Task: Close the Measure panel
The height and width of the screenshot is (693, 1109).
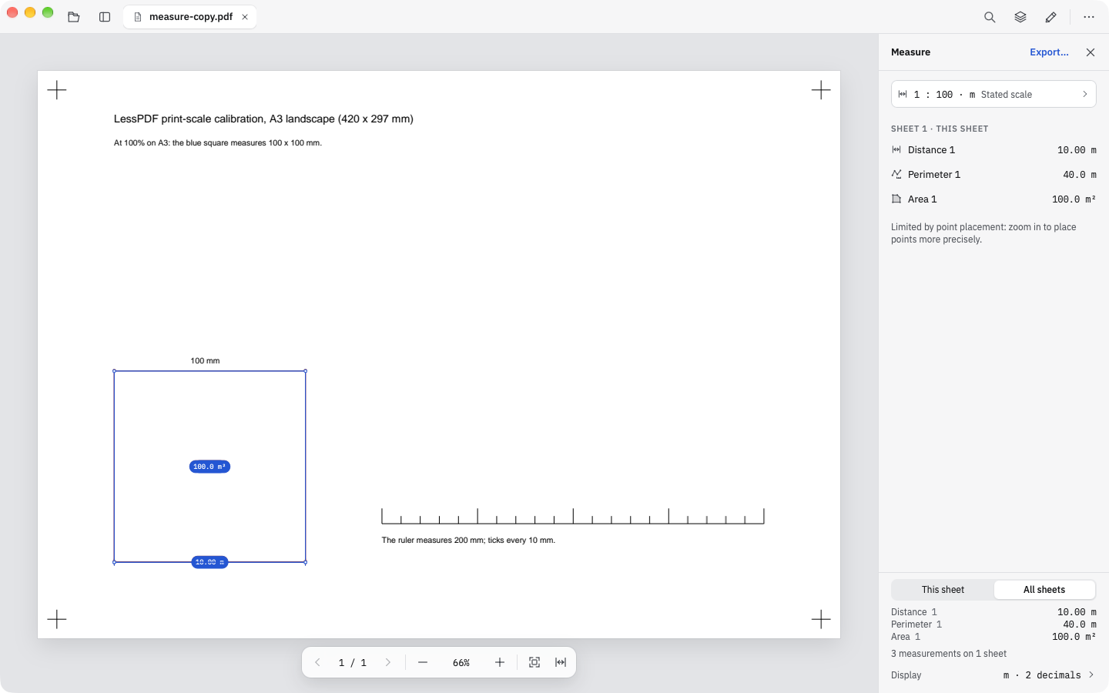Action: coord(1091,52)
